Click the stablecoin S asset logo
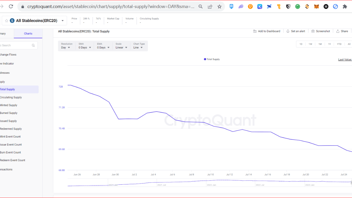Image resolution: width=352 pixels, height=198 pixels. point(12,21)
